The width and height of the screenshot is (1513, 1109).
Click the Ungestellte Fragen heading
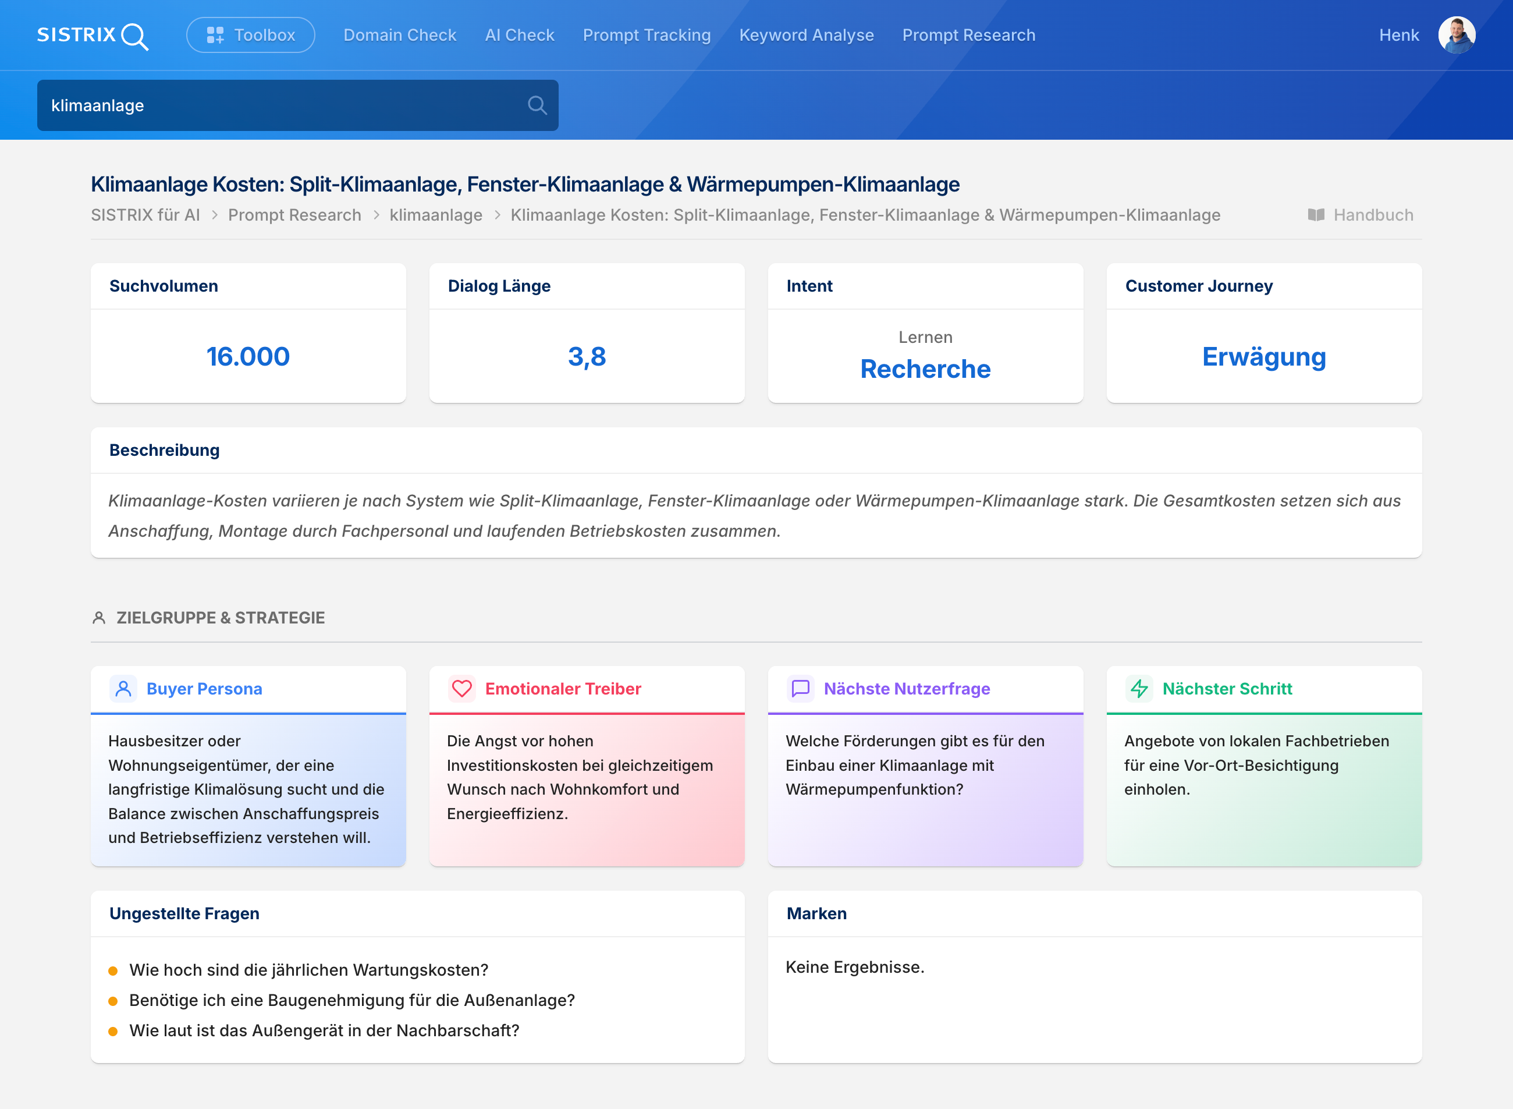click(184, 913)
